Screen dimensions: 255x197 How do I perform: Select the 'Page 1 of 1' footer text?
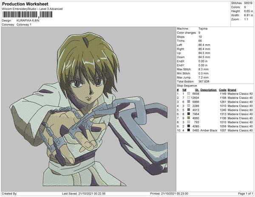click(245, 194)
